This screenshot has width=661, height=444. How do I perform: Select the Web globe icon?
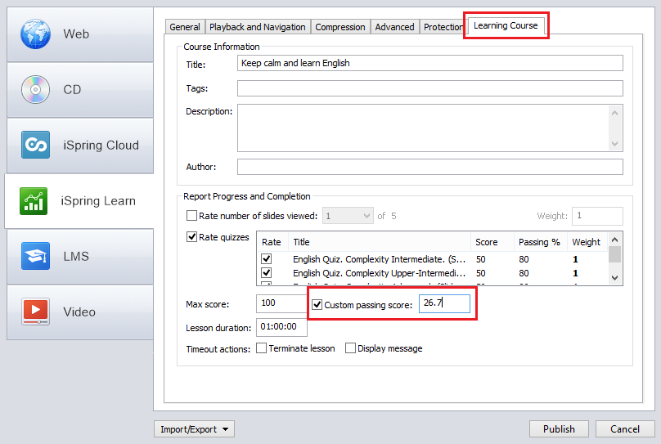tap(35, 34)
